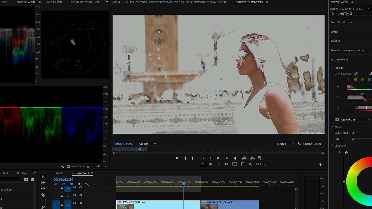Switch to the derush timeline tab
This screenshot has width=372, height=209.
pos(59,173)
